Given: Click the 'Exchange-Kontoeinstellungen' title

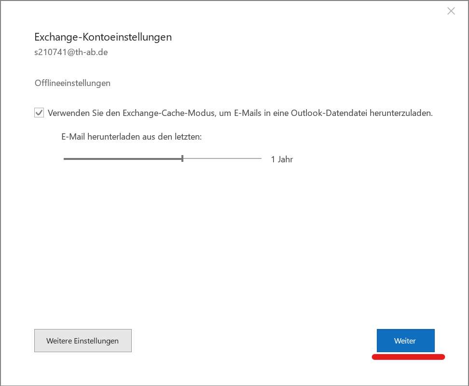Looking at the screenshot, I should 103,37.
